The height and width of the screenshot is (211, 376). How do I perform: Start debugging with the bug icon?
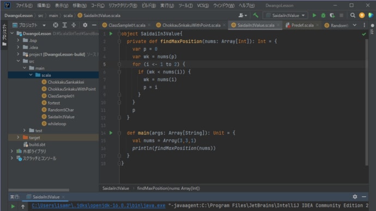(x=323, y=15)
